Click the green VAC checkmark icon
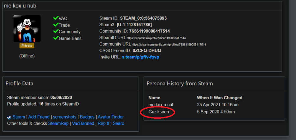 [56, 18]
